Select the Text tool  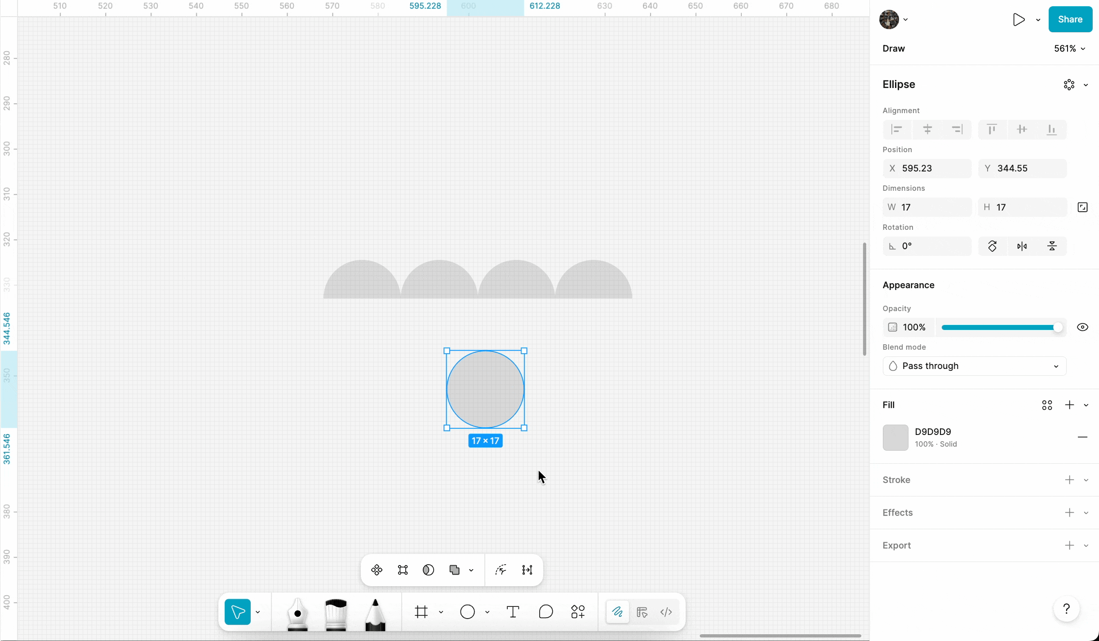click(x=513, y=612)
